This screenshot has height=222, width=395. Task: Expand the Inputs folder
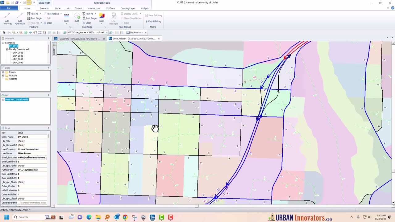click(3, 72)
